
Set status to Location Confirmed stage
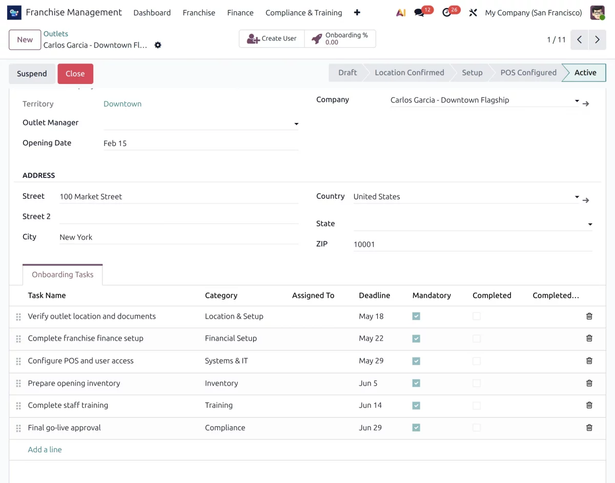tap(408, 73)
